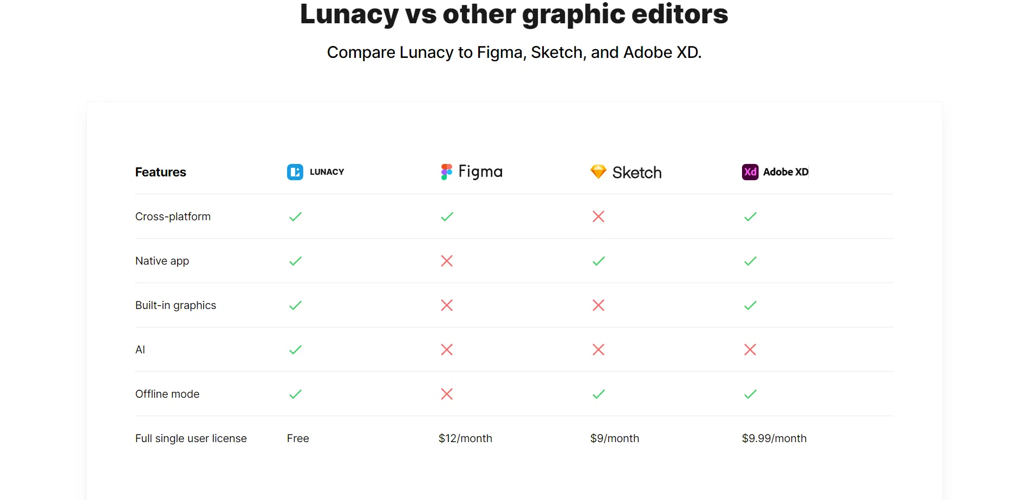Click Sketch's Built-in graphics red cross
This screenshot has height=500, width=1028.
point(598,305)
